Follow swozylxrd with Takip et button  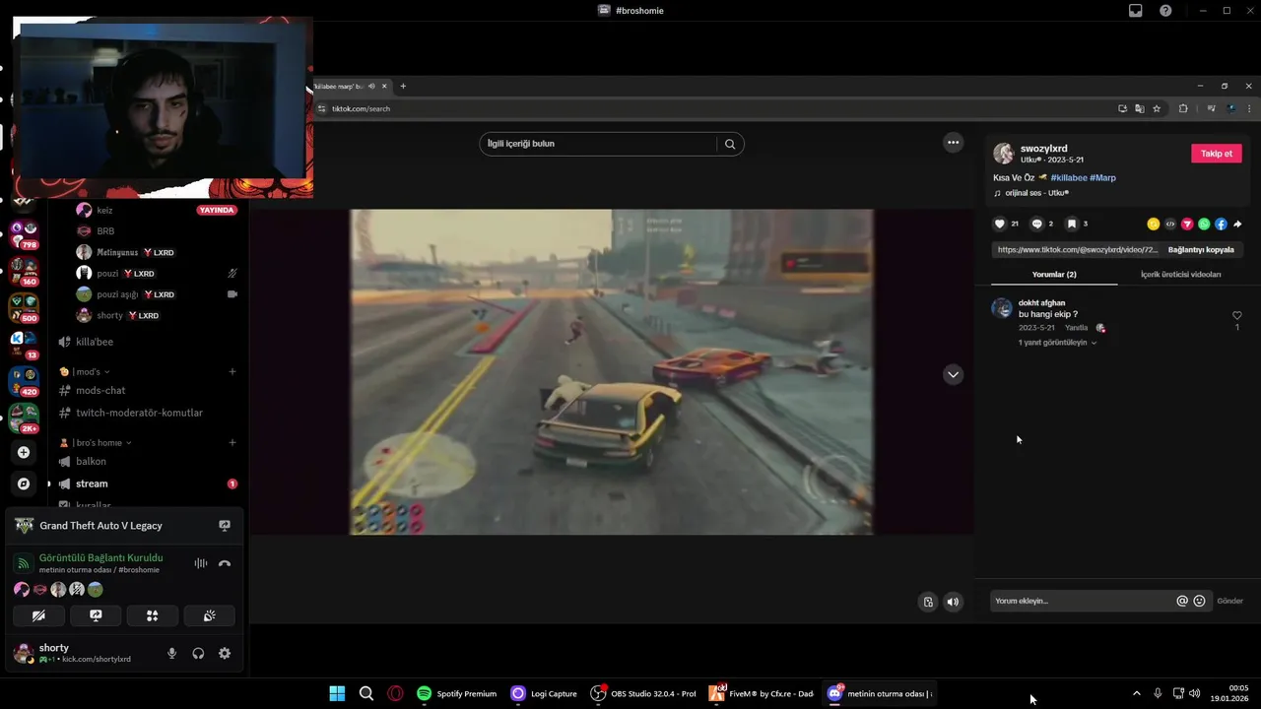click(1217, 154)
